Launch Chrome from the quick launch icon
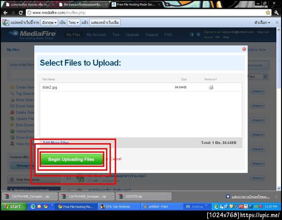 (46, 206)
